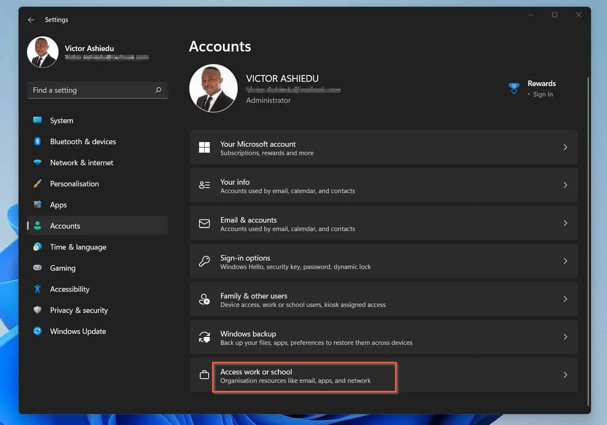Click the Windows Update sync icon
Screen dimensions: 607x425
[x=38, y=331]
